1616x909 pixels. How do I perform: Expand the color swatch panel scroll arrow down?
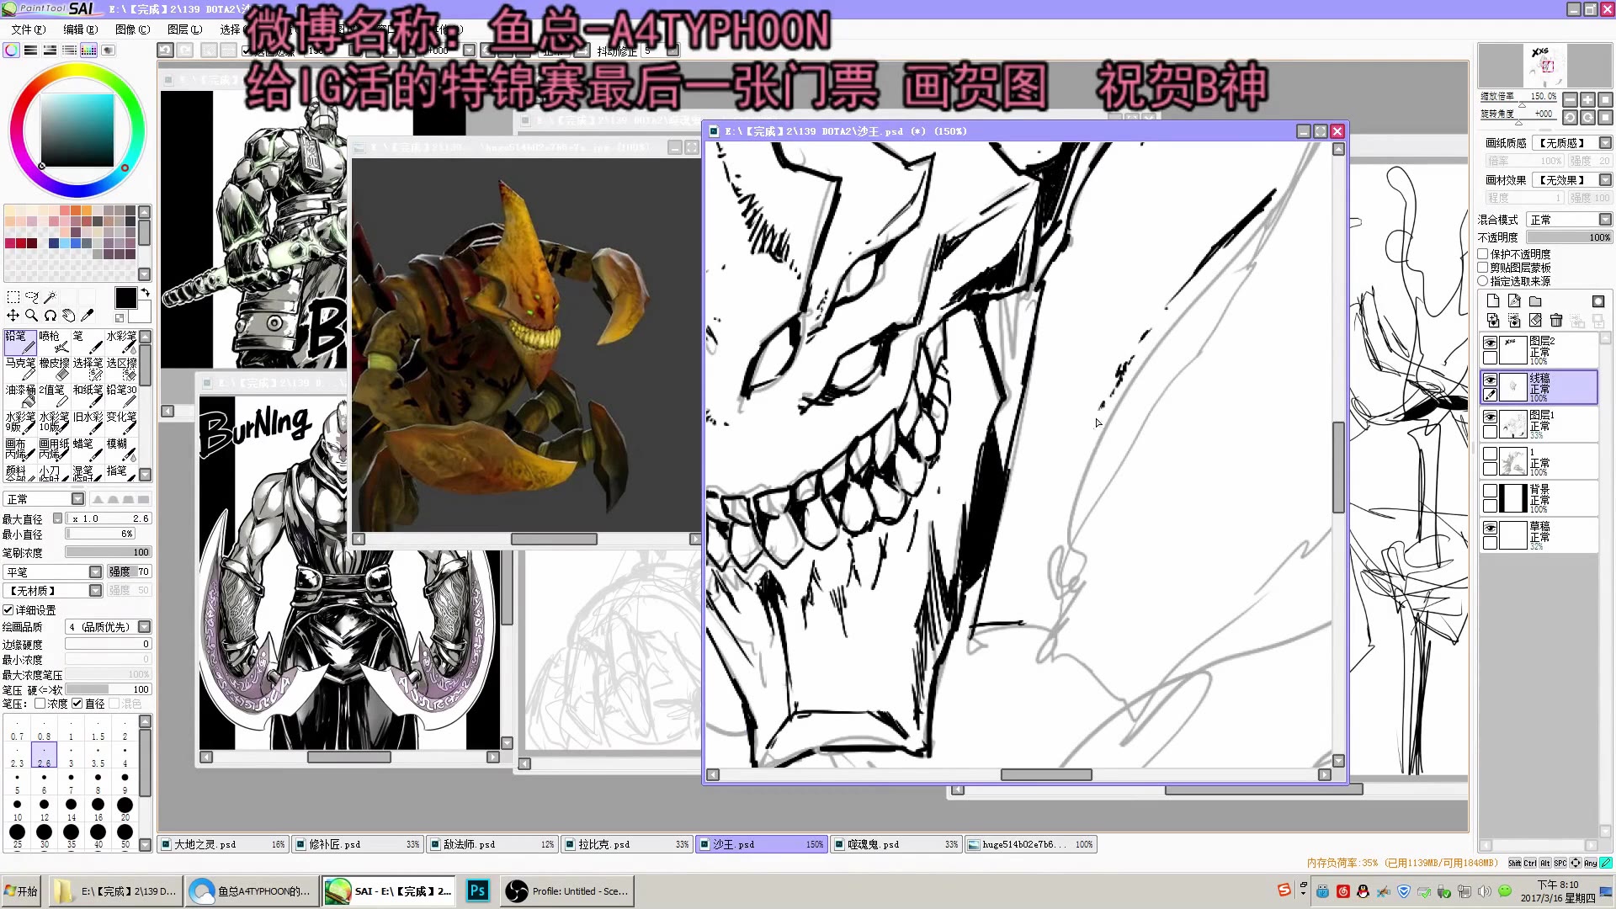click(x=144, y=274)
